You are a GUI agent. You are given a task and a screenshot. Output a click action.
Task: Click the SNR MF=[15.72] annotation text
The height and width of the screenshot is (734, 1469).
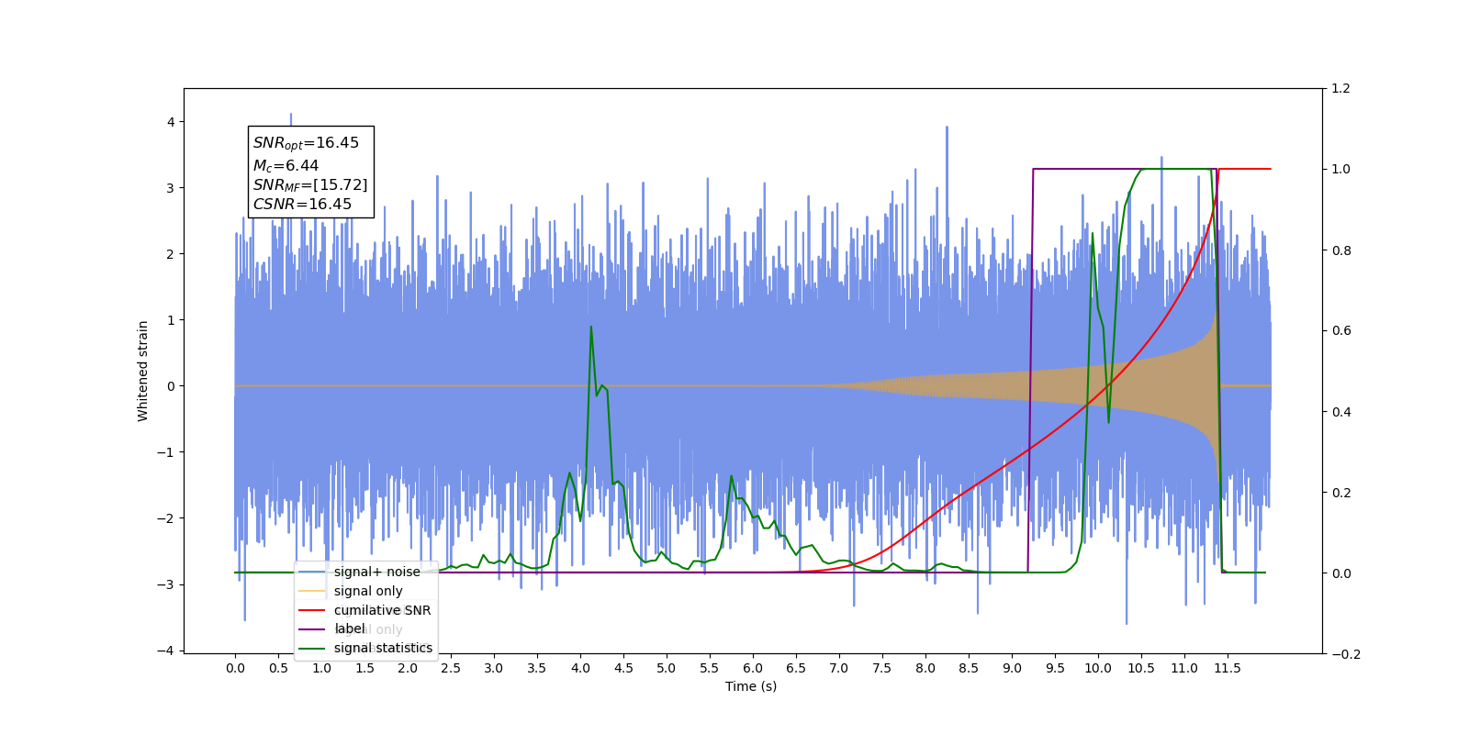point(310,185)
